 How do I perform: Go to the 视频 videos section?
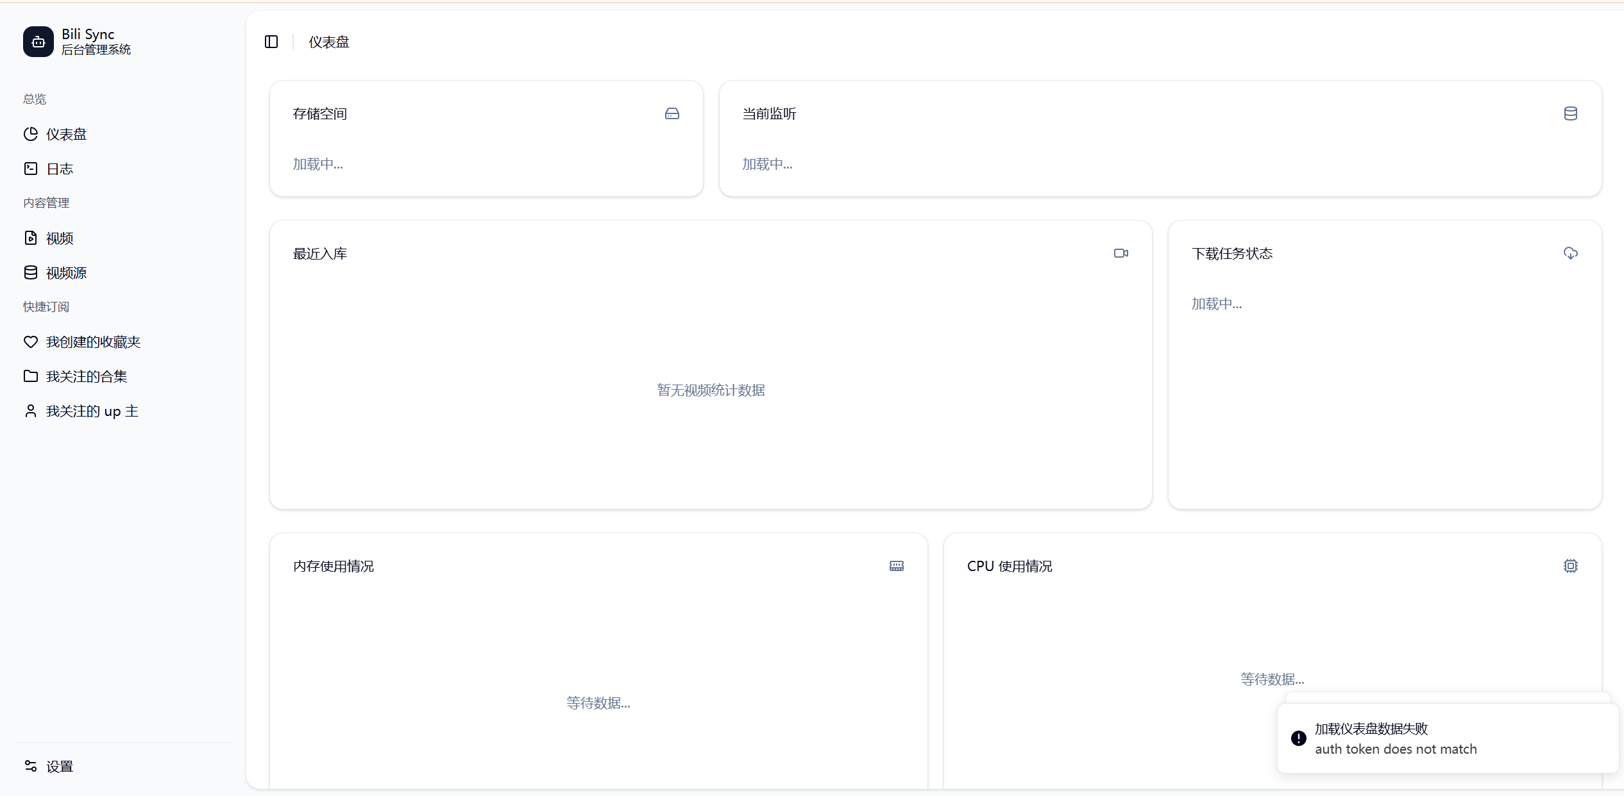(x=60, y=238)
